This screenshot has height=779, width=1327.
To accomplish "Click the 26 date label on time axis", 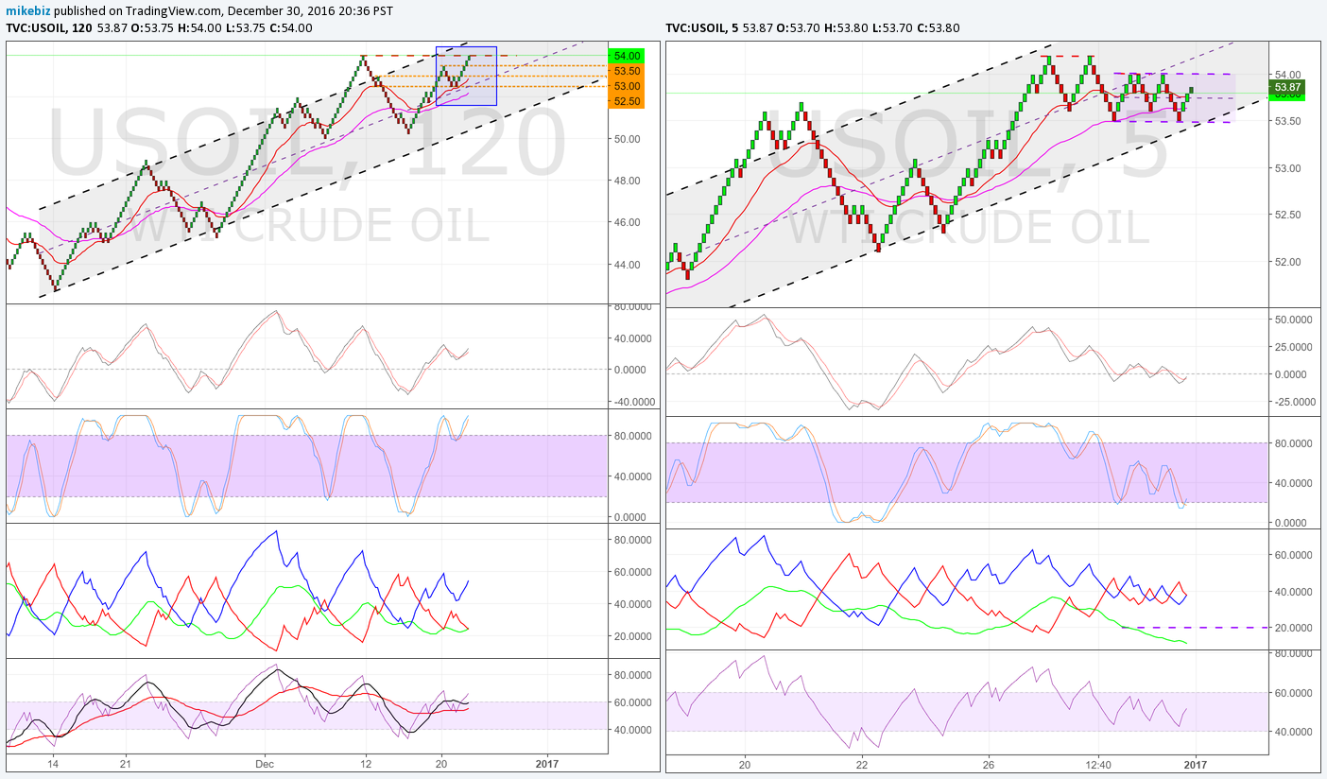I will (989, 763).
